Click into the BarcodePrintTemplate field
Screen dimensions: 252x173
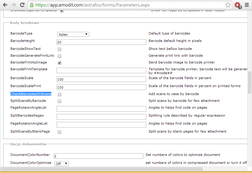[x=101, y=71]
